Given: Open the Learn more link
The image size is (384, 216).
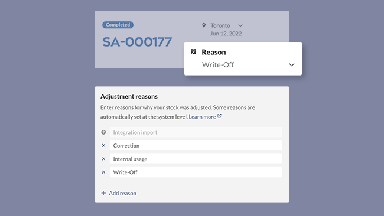Looking at the screenshot, I should point(202,117).
